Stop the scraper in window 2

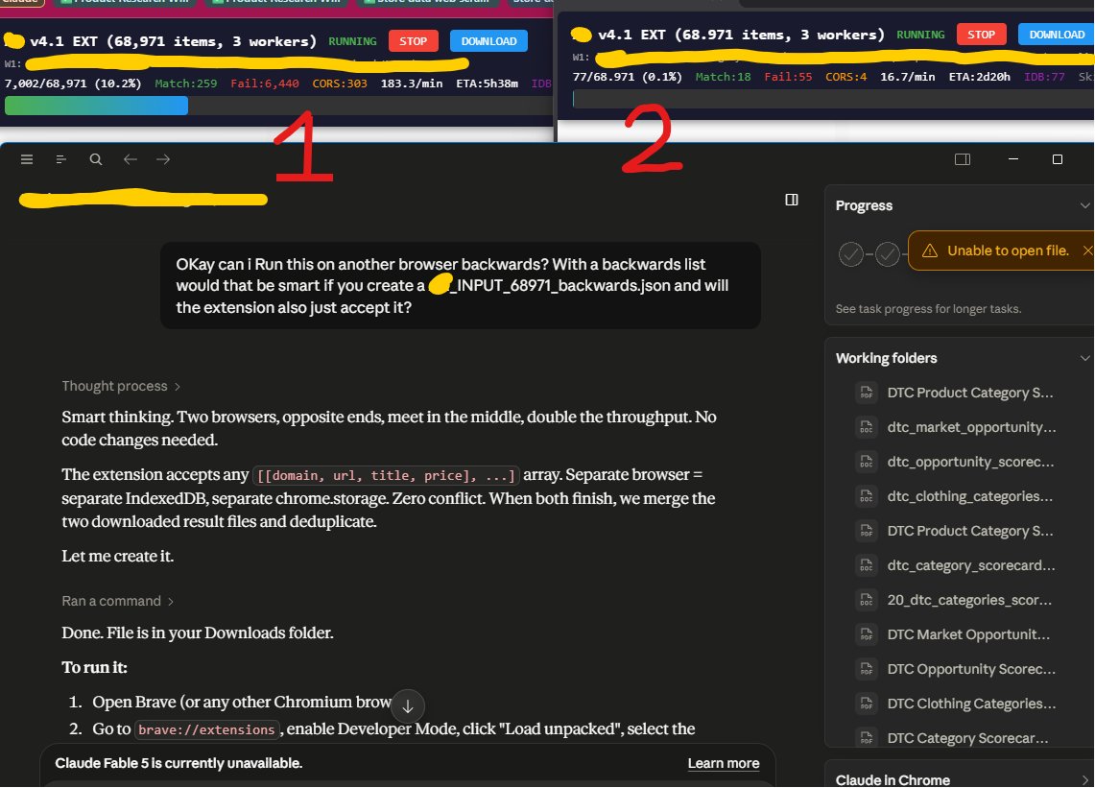coord(981,35)
